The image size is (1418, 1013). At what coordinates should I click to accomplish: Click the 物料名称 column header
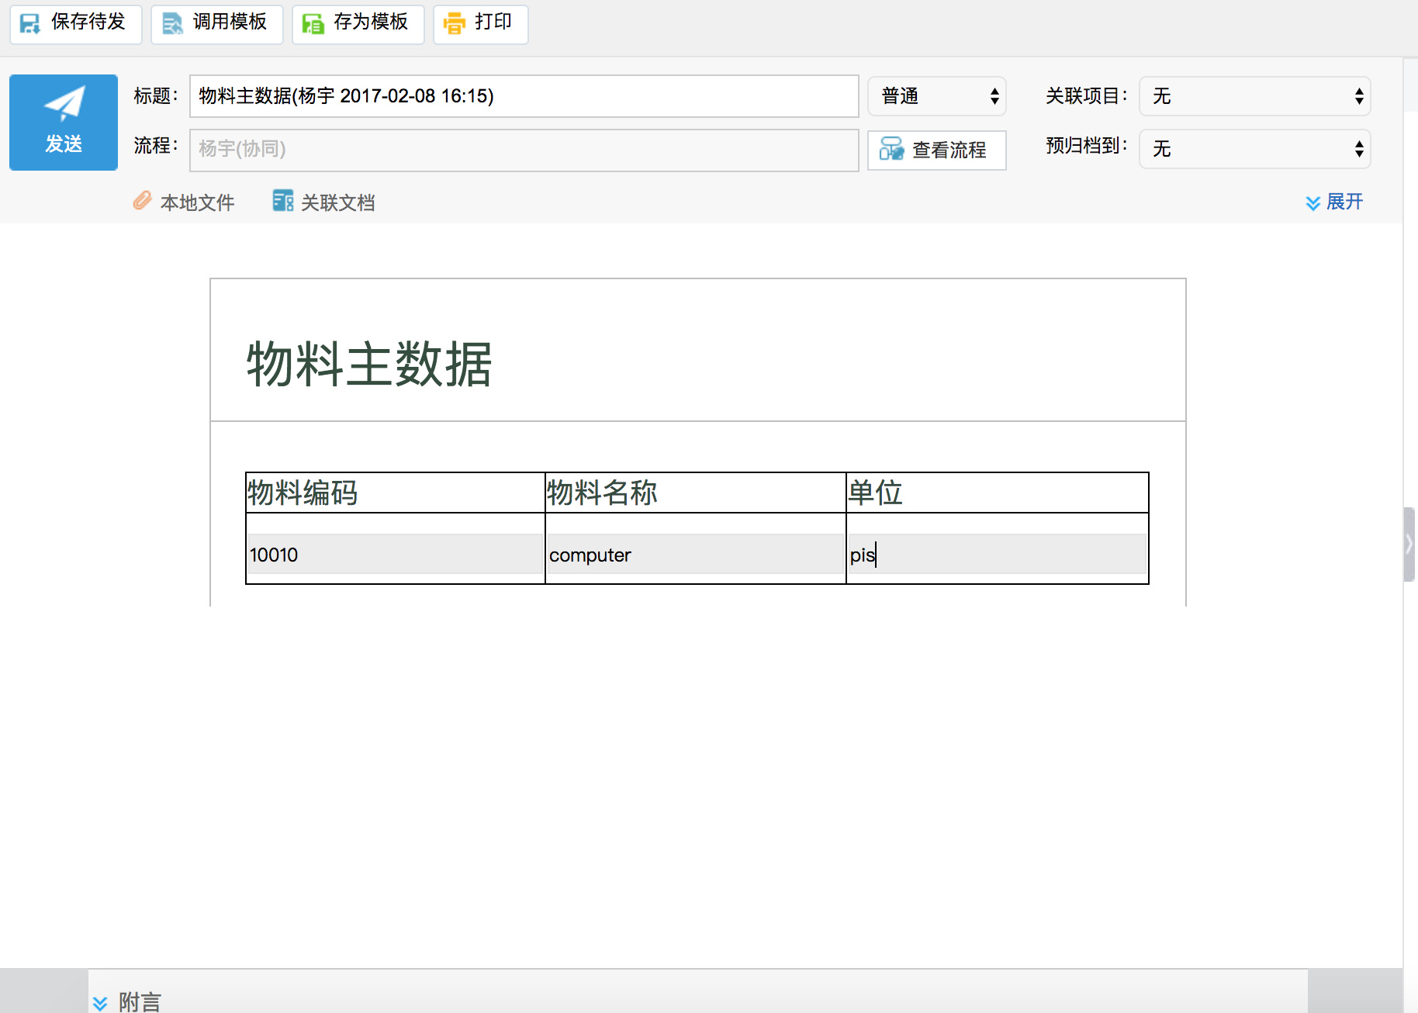point(602,493)
